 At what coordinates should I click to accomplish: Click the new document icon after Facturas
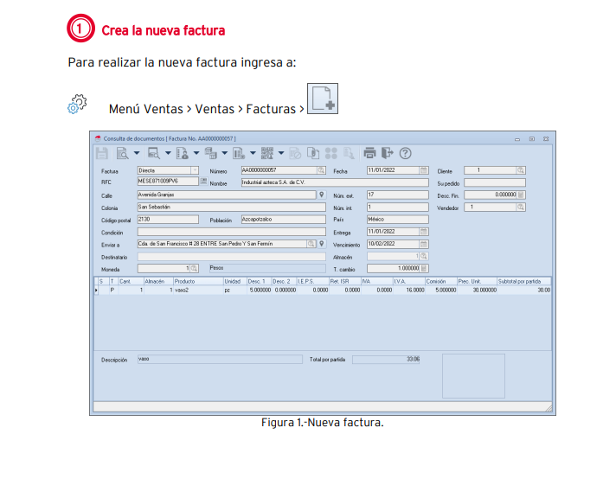point(323,99)
